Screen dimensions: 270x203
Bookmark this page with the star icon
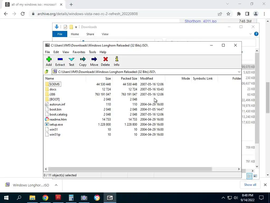(228, 14)
